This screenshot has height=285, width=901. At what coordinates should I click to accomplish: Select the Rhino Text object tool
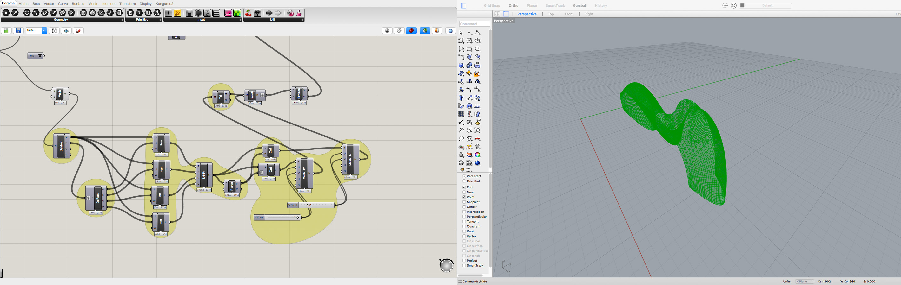coord(461,98)
